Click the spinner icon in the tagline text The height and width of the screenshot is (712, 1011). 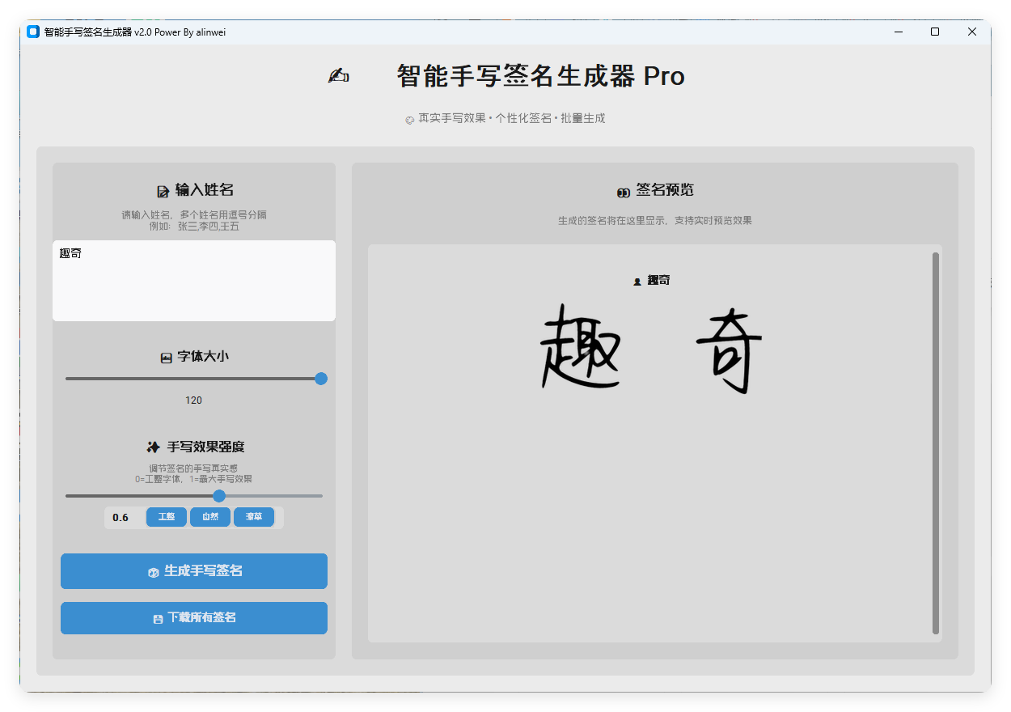409,119
